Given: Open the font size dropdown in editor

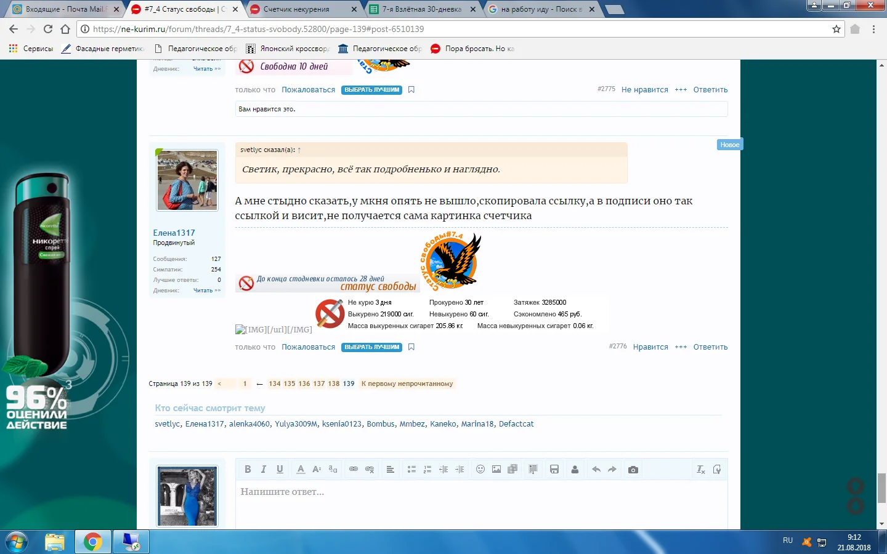Looking at the screenshot, I should (x=317, y=469).
